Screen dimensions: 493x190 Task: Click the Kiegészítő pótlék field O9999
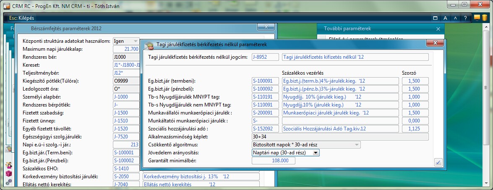[126, 81]
